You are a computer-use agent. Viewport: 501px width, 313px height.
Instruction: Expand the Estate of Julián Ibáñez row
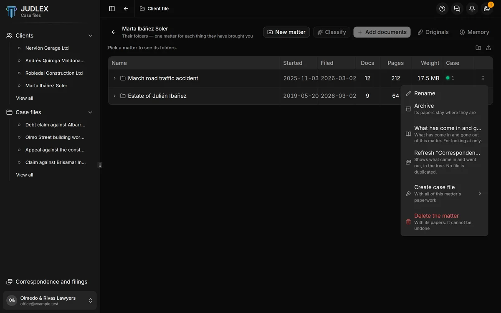pyautogui.click(x=115, y=96)
